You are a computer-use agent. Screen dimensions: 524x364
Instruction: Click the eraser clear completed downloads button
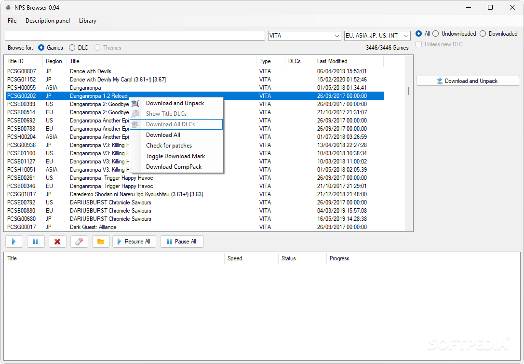point(79,242)
